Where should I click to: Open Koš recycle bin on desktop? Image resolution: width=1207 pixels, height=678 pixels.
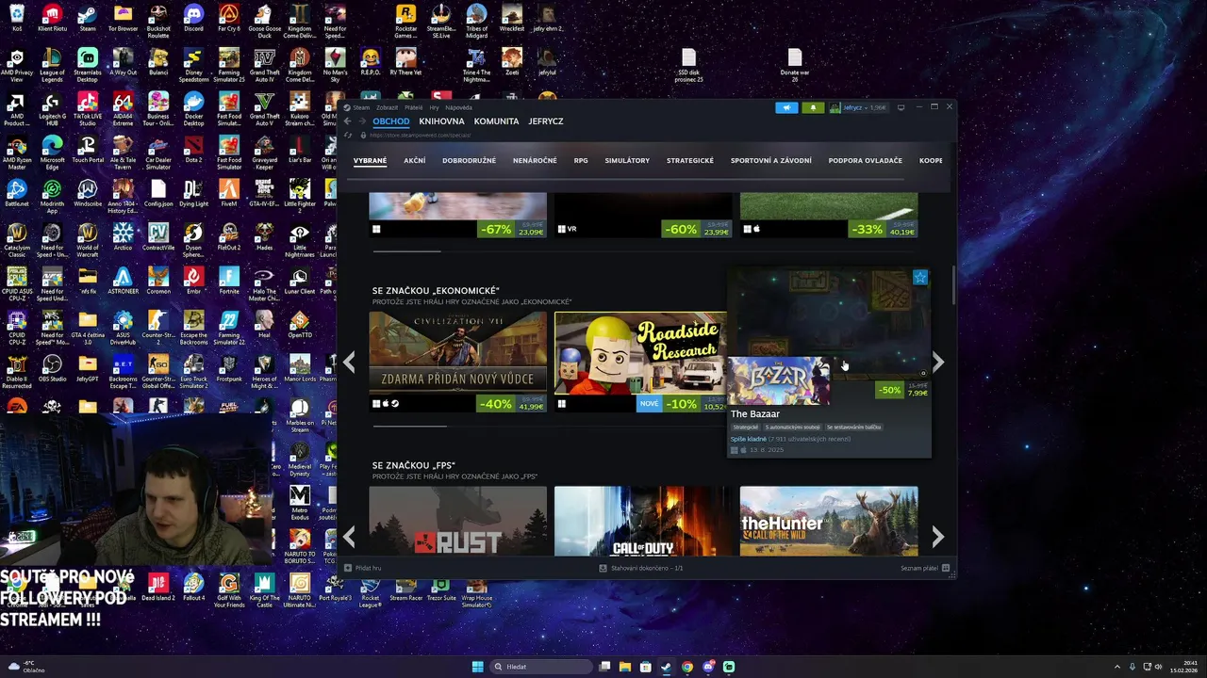17,17
